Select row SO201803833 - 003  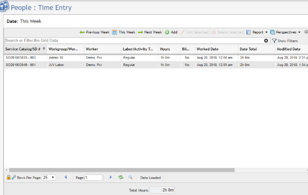coord(20,57)
